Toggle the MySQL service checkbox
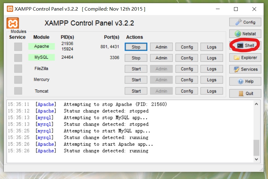Viewport: 268px width, 179px height. click(x=18, y=58)
